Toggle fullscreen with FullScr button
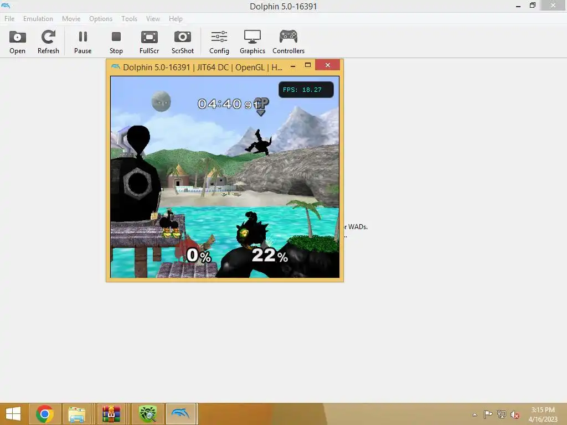 150,42
